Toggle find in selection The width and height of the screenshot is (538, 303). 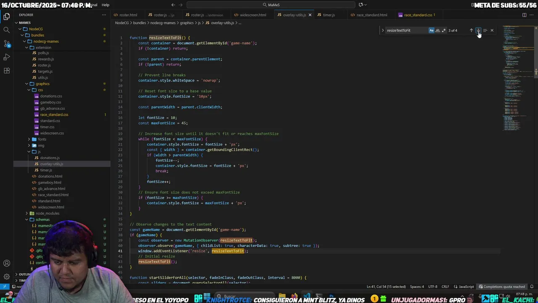[485, 30]
